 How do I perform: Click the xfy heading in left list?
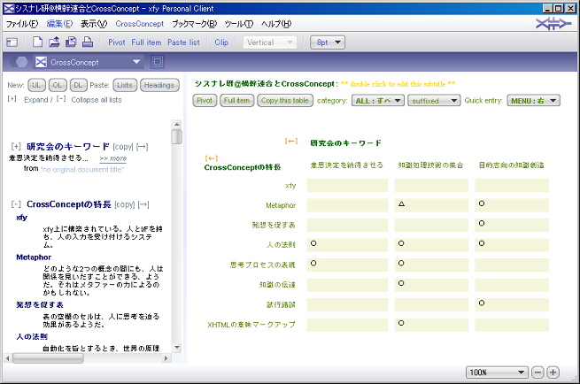22,218
